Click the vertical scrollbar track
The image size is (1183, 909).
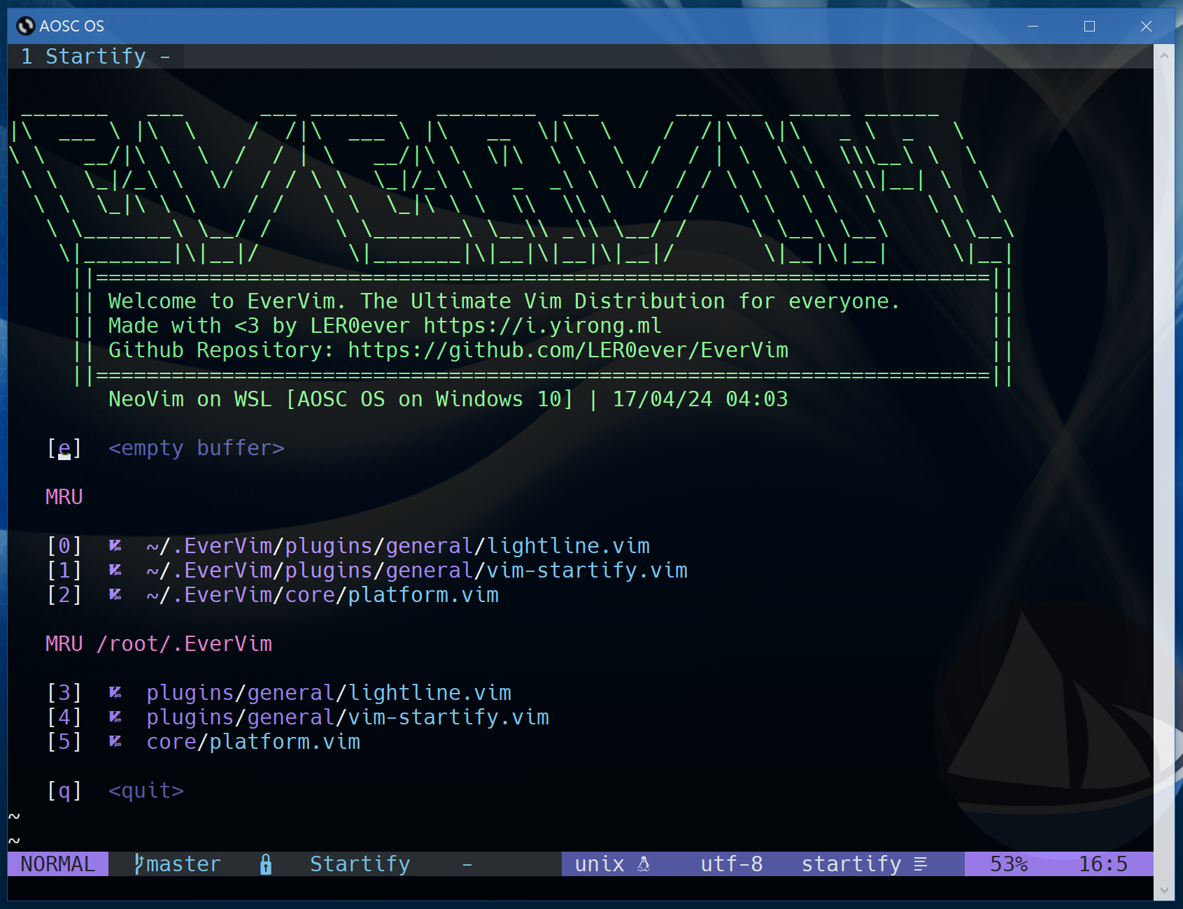(1164, 473)
